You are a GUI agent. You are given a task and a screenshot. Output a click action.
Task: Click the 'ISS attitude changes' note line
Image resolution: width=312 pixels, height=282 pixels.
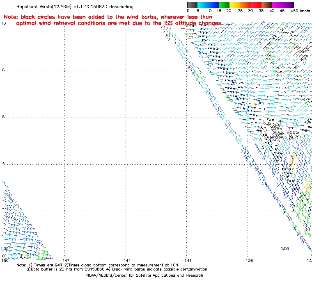(x=119, y=23)
